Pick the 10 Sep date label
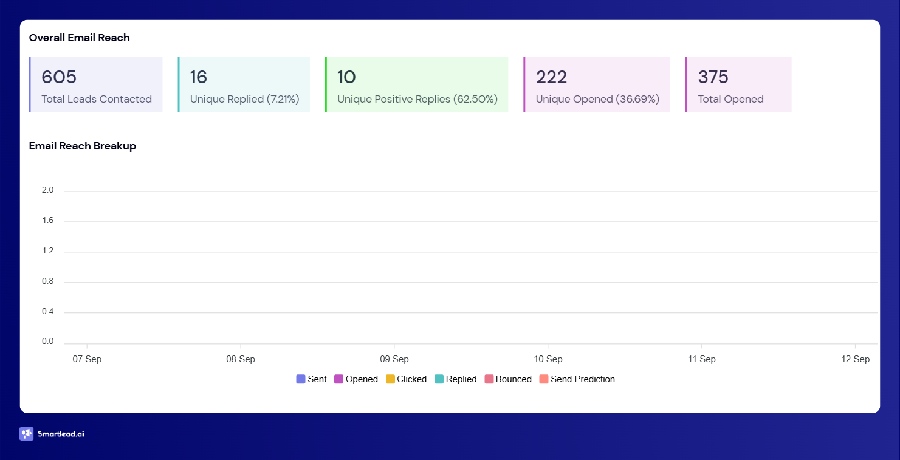 pyautogui.click(x=548, y=359)
